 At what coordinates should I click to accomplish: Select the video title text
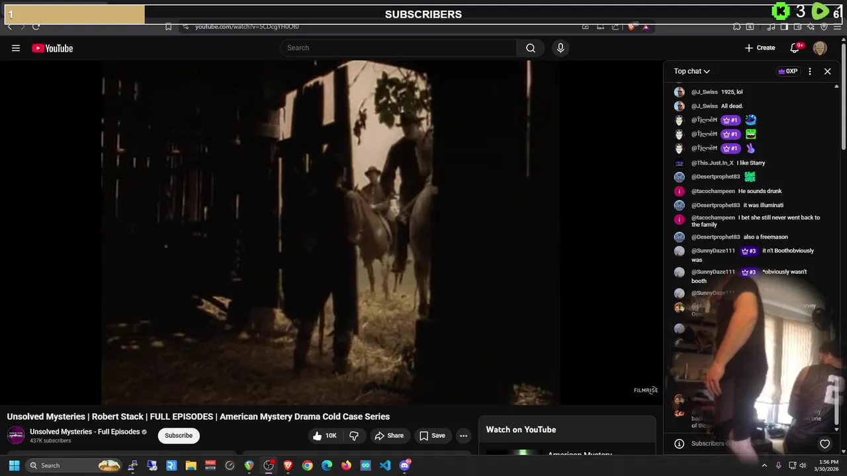pos(199,416)
